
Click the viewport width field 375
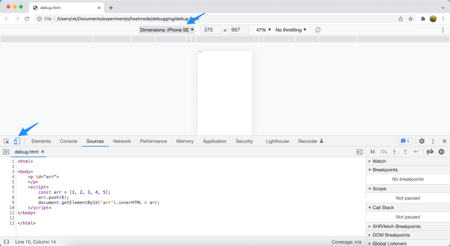[x=211, y=30]
